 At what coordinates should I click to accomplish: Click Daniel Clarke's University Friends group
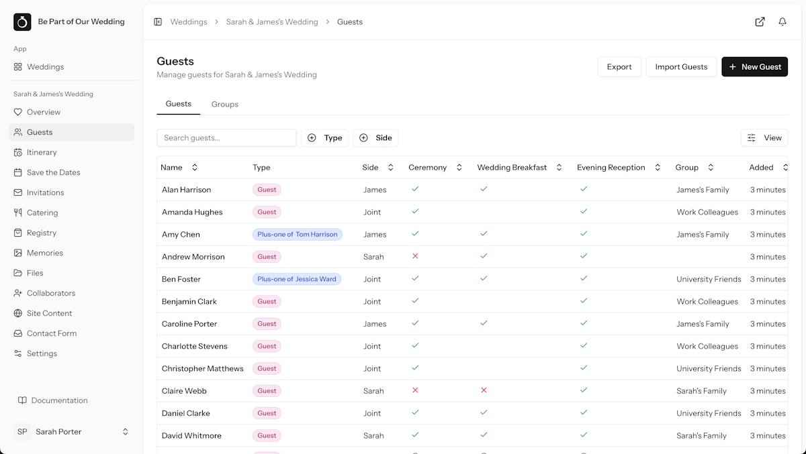(x=709, y=413)
